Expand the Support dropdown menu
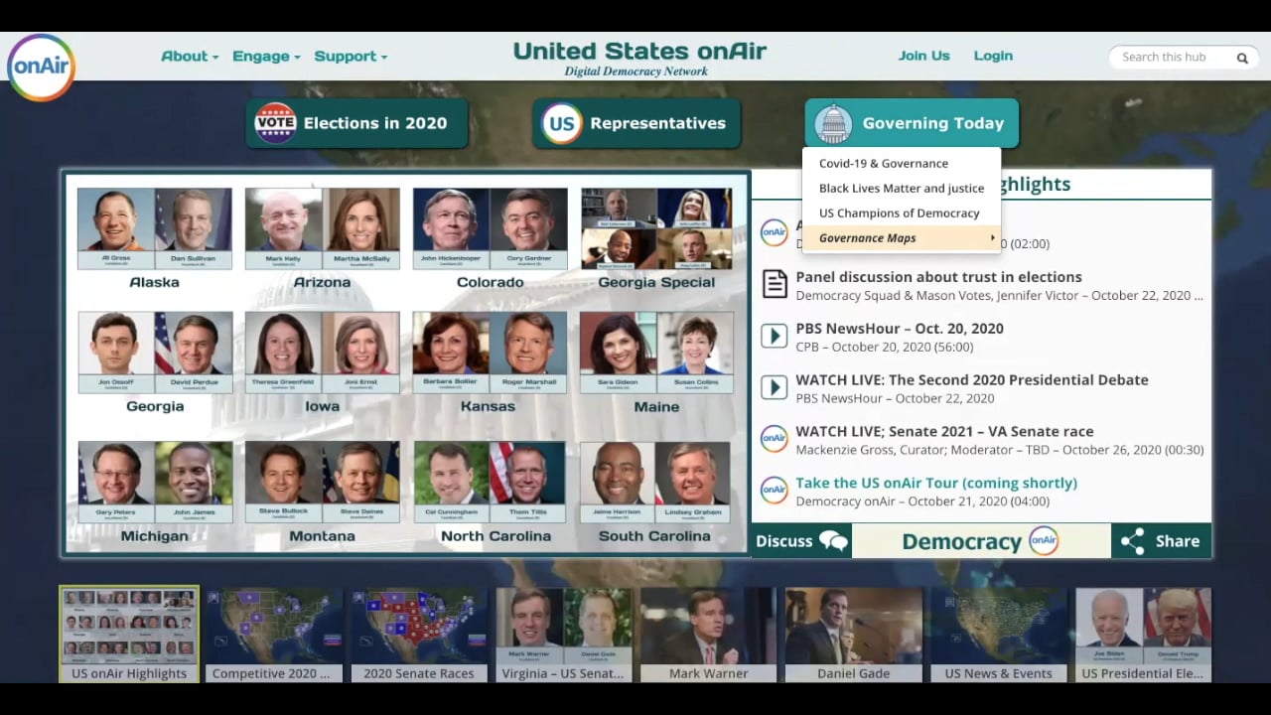This screenshot has width=1271, height=715. point(350,57)
